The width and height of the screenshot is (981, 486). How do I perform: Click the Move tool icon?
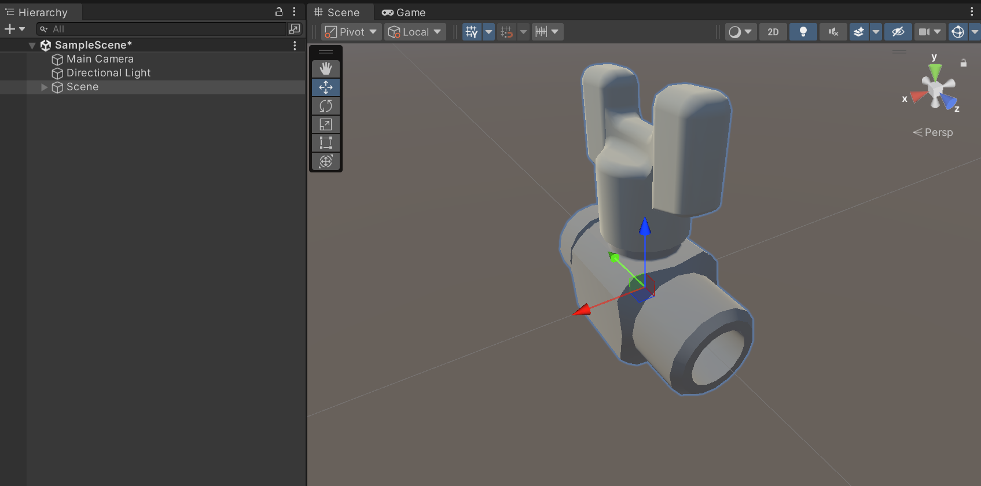(326, 87)
